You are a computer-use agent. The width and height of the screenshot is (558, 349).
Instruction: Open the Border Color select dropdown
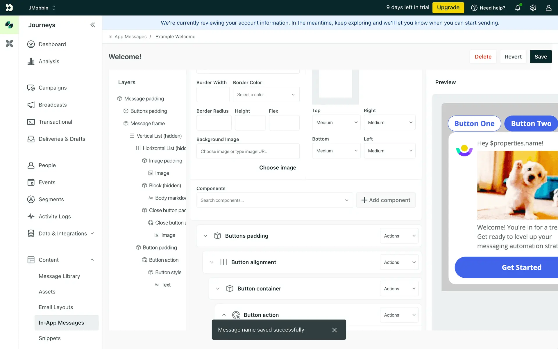(266, 95)
